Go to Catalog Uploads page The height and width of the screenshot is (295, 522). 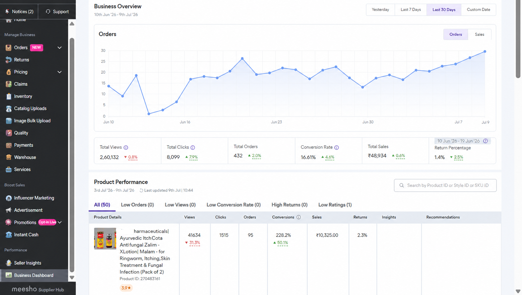pyautogui.click(x=30, y=108)
